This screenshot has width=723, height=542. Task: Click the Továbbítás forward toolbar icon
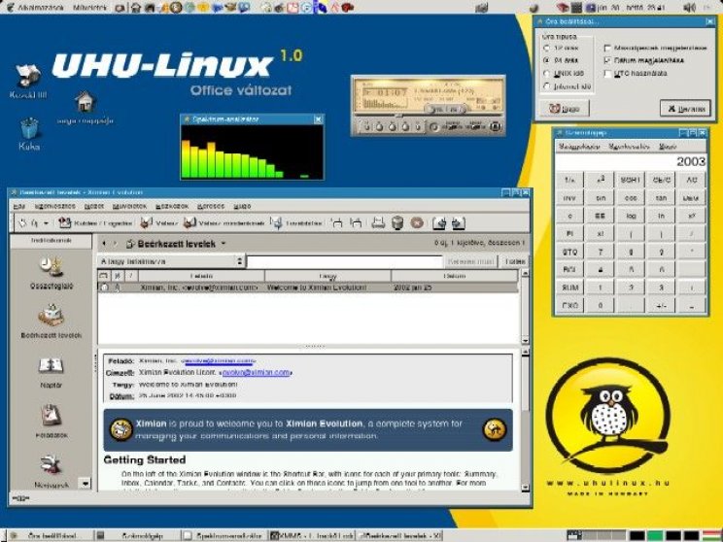[x=276, y=223]
